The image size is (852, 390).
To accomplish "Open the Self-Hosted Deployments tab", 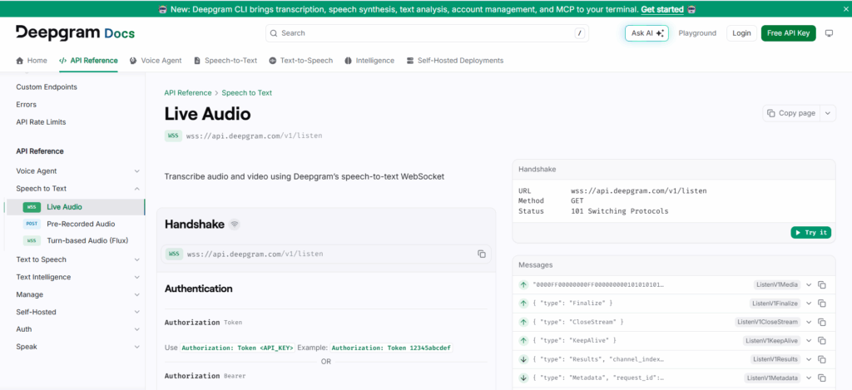I will click(455, 61).
